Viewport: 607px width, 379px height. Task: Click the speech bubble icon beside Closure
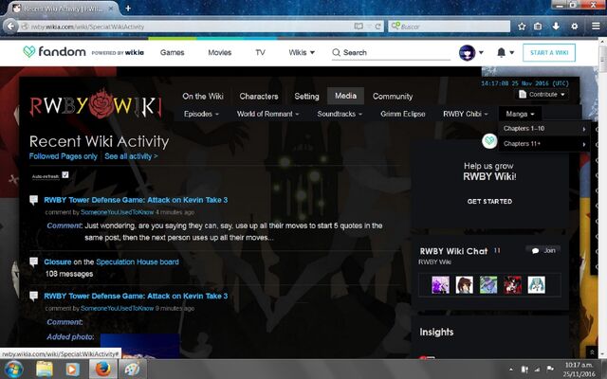pos(34,262)
